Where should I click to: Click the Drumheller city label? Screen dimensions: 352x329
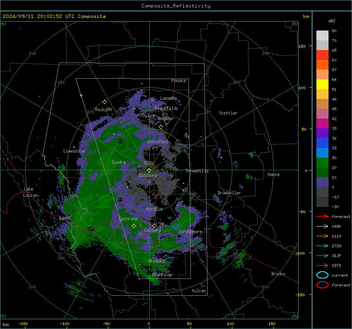pos(229,193)
